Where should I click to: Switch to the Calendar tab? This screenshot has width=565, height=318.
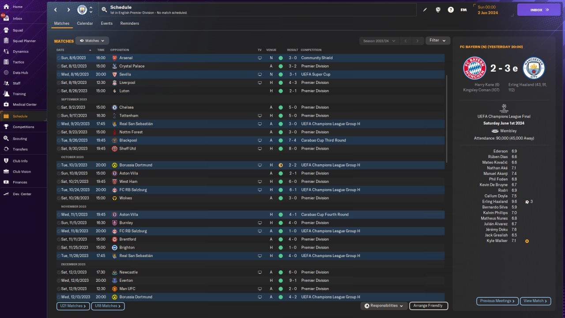(x=85, y=23)
